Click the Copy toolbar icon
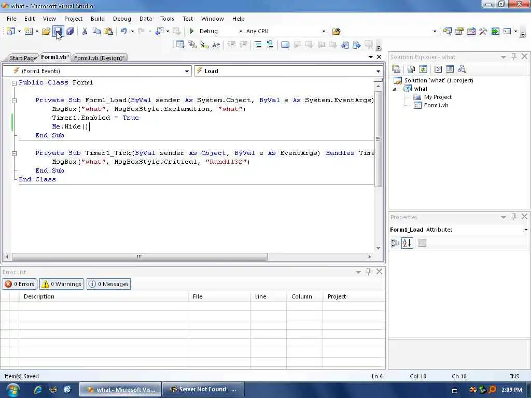The image size is (531, 398). (x=96, y=31)
